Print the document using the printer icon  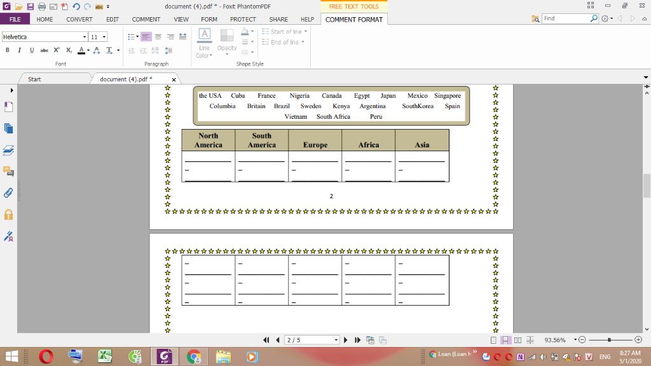click(42, 6)
